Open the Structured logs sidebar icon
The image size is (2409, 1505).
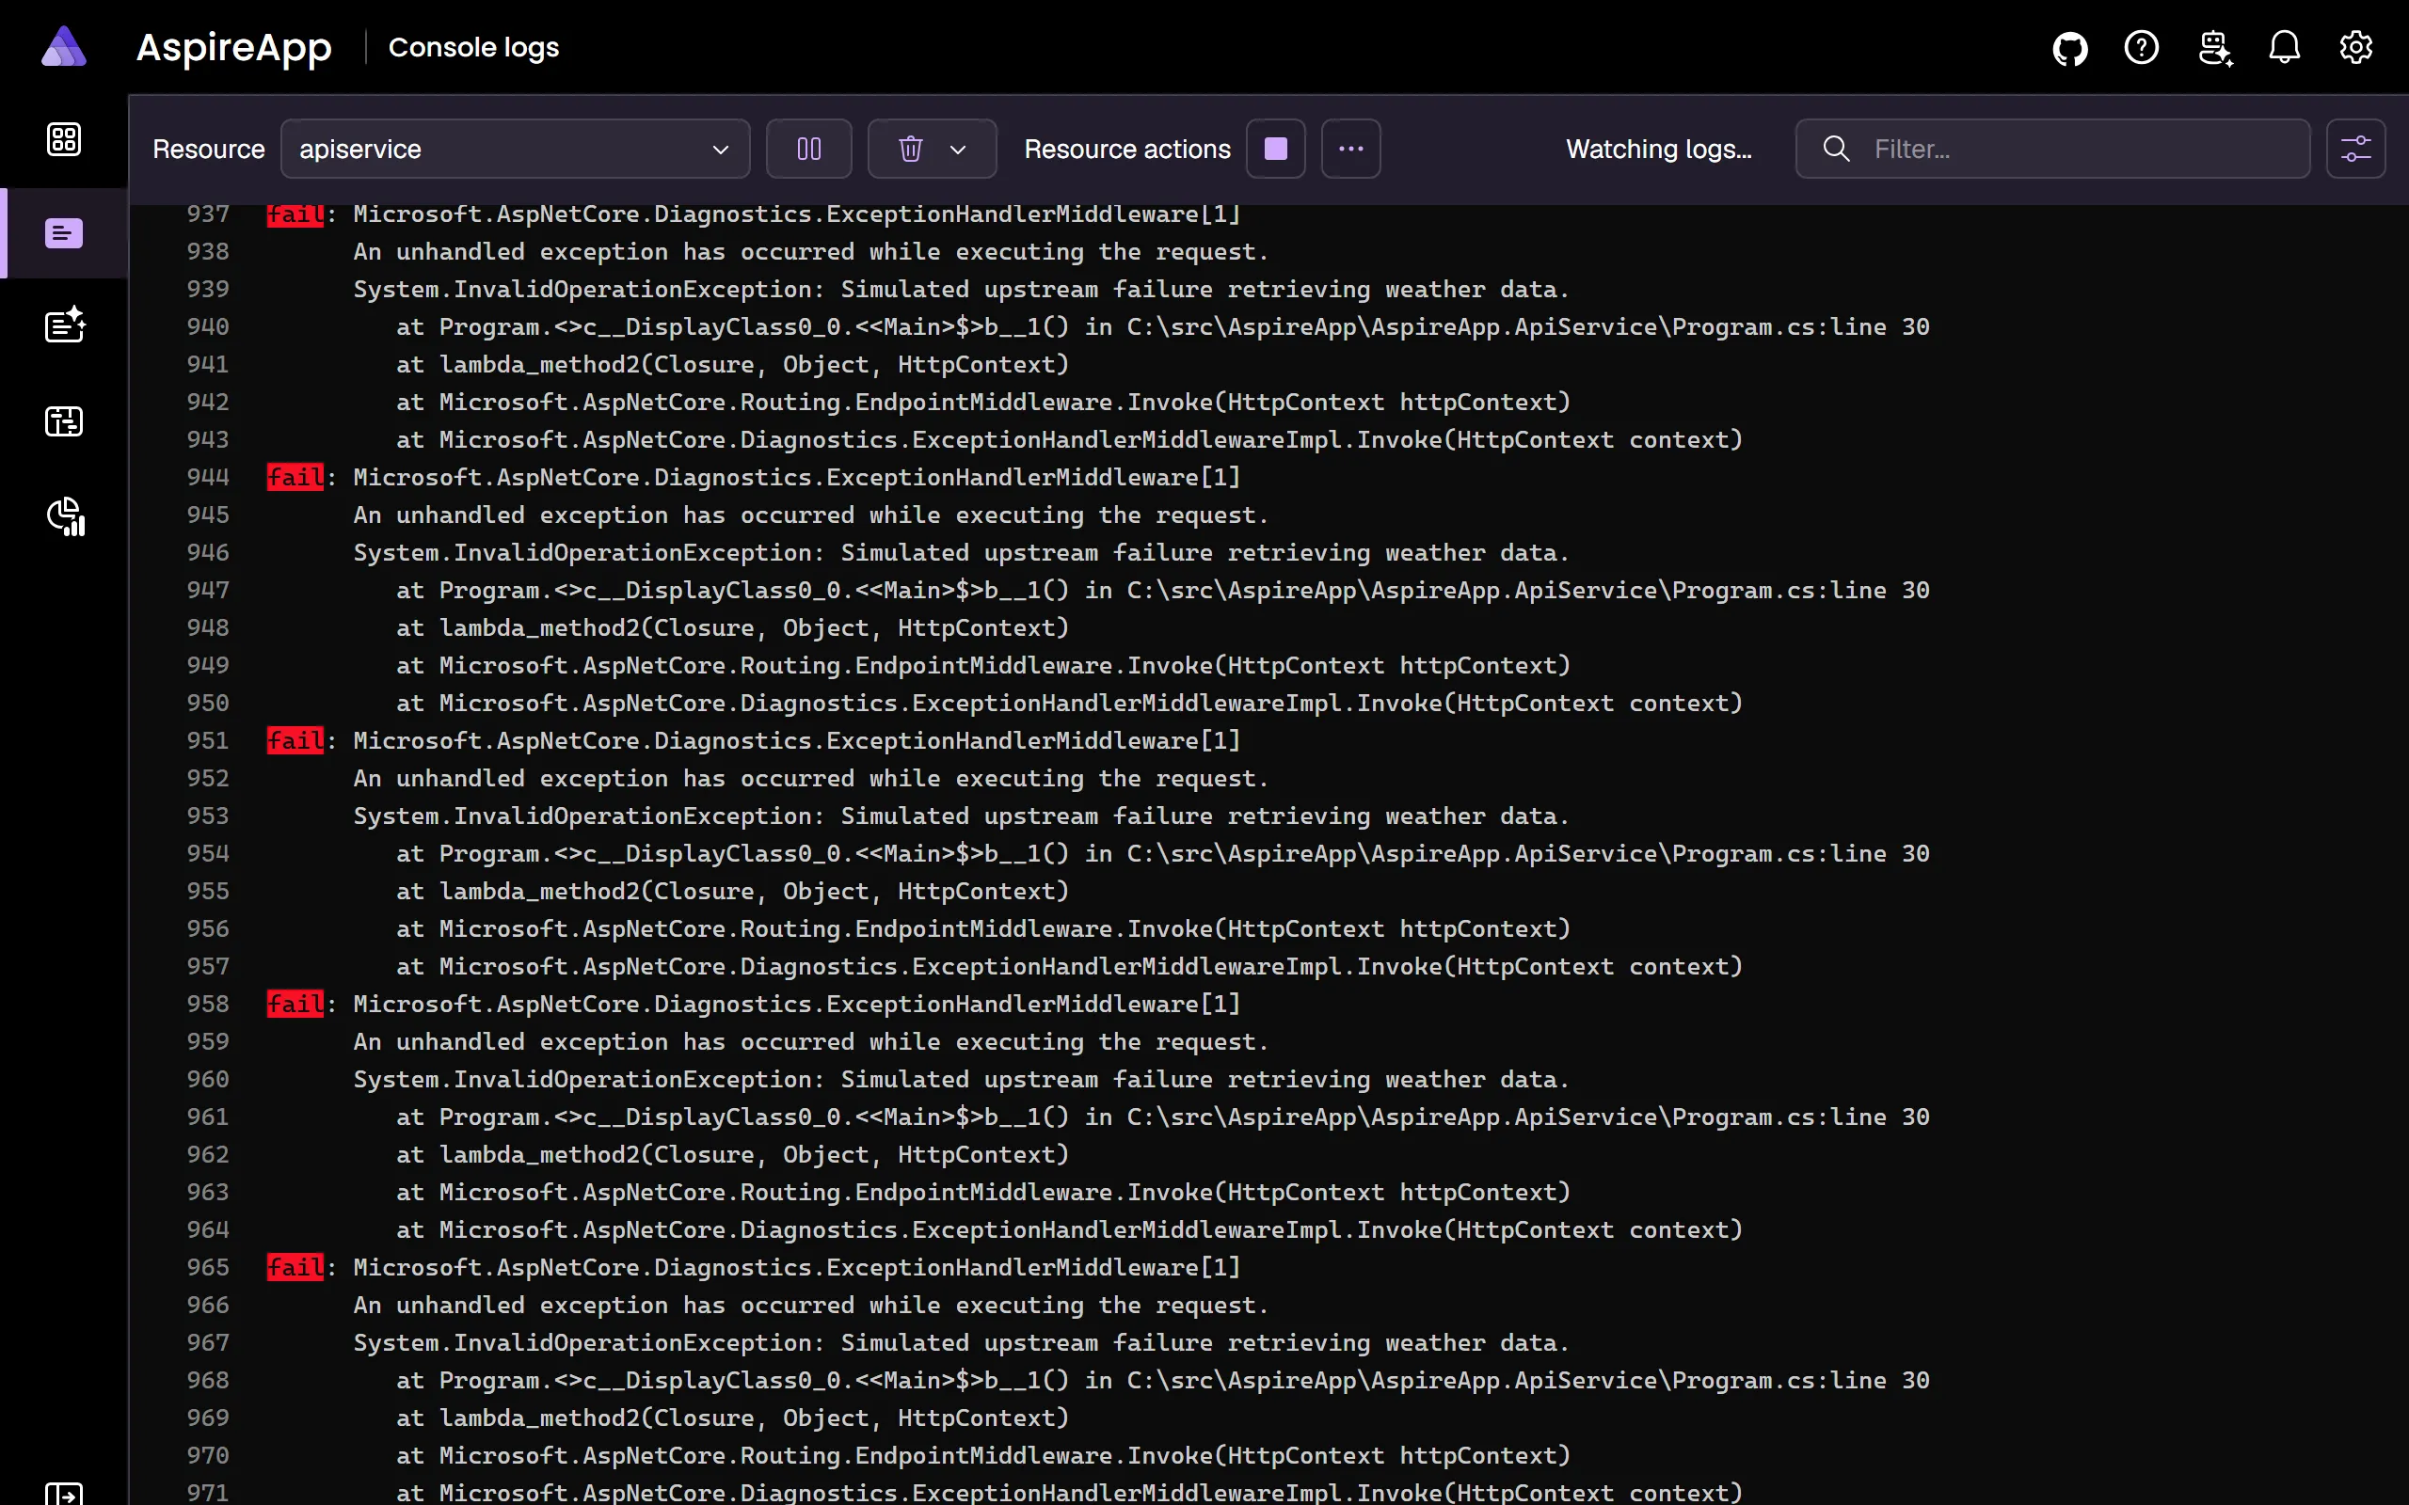[65, 325]
